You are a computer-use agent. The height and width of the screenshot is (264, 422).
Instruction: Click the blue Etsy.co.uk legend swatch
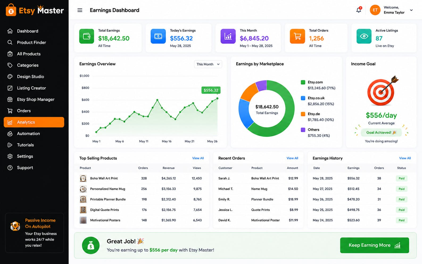pyautogui.click(x=303, y=98)
